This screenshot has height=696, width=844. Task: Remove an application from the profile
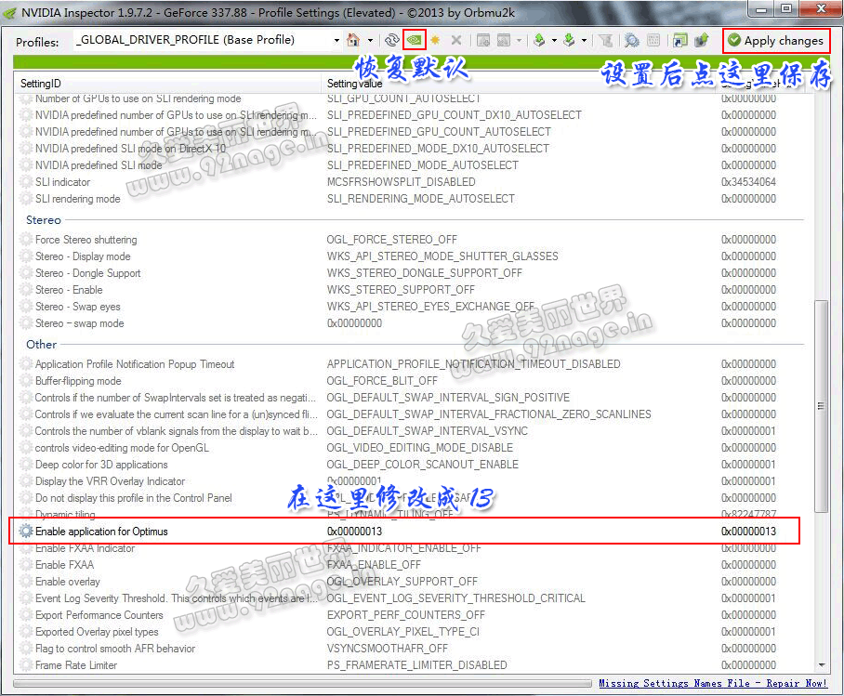click(x=504, y=40)
